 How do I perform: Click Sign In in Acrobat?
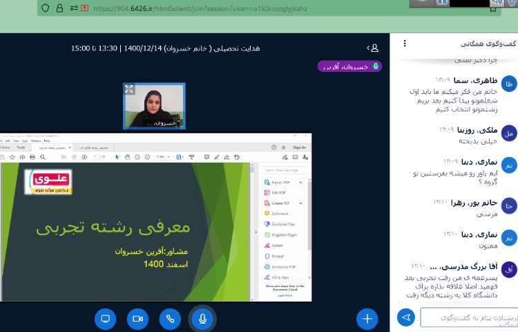[299, 147]
